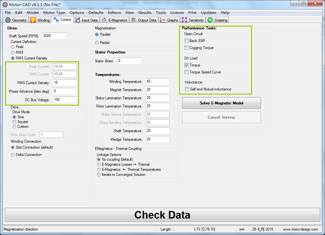Click the Winding tab icon
325x235 pixels.
[33, 20]
